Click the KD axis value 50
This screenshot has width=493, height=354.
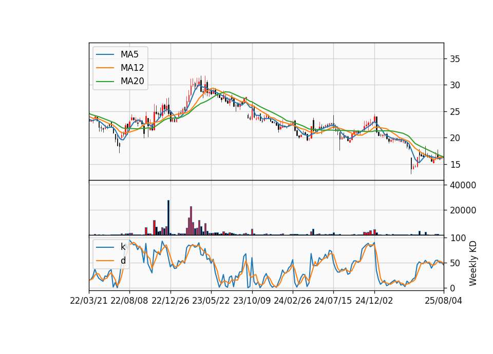(x=454, y=263)
